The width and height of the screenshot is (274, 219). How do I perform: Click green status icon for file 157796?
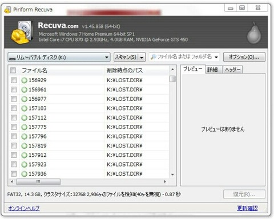click(24, 136)
